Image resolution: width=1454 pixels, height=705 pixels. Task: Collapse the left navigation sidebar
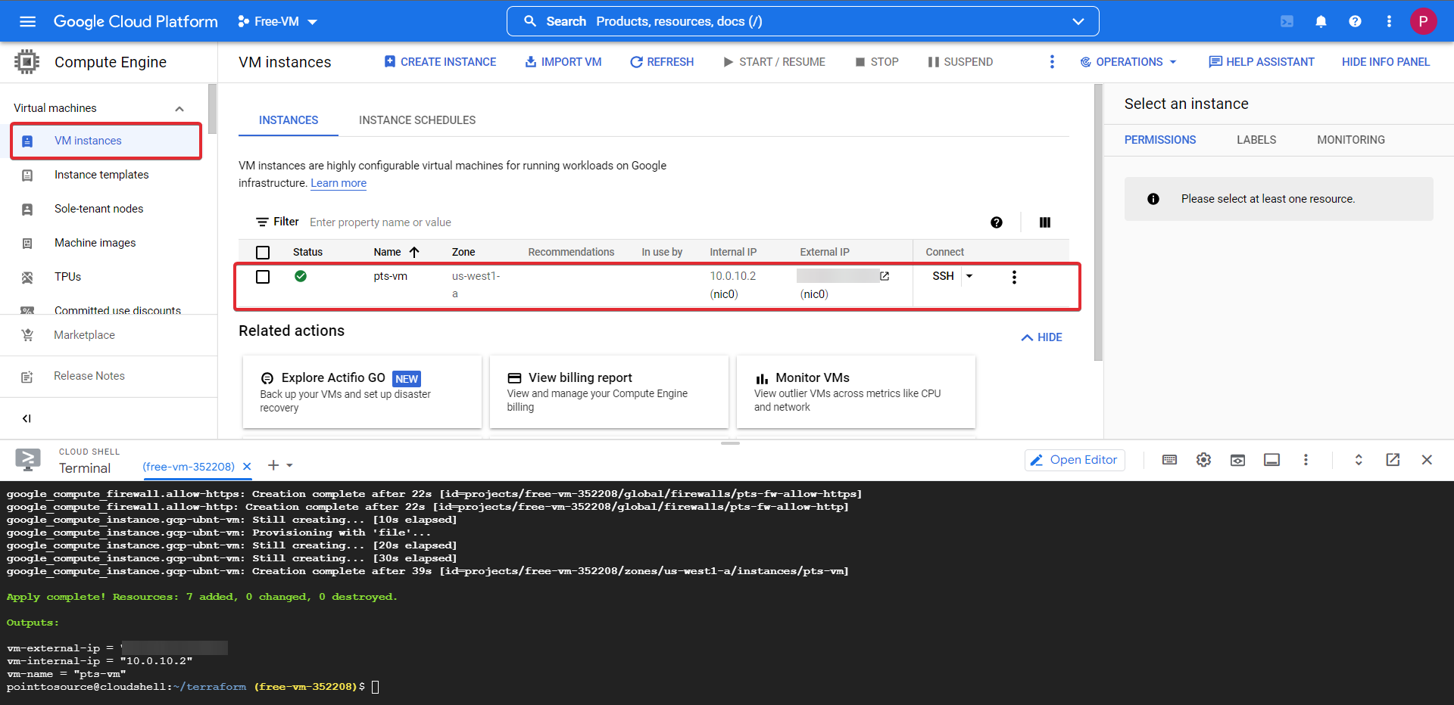click(x=27, y=418)
